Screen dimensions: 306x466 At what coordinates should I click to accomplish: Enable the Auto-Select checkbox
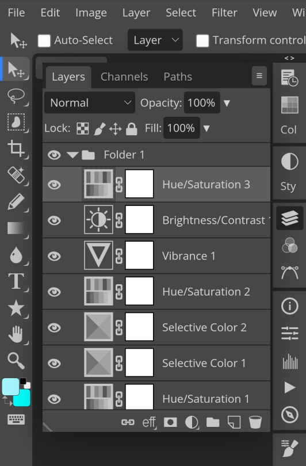(x=44, y=40)
